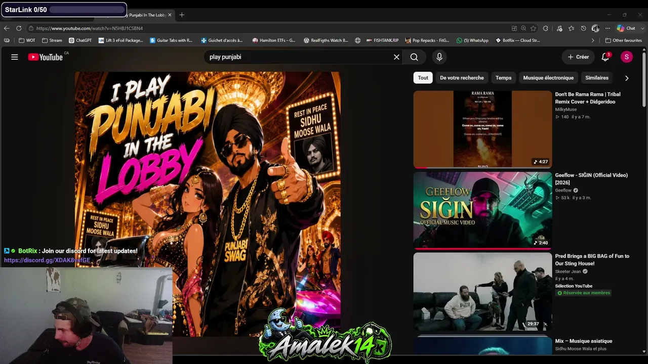Open the new tab plus button

[x=182, y=15]
